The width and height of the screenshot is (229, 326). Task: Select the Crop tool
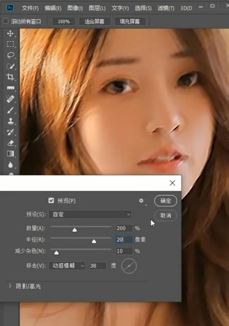point(10,77)
